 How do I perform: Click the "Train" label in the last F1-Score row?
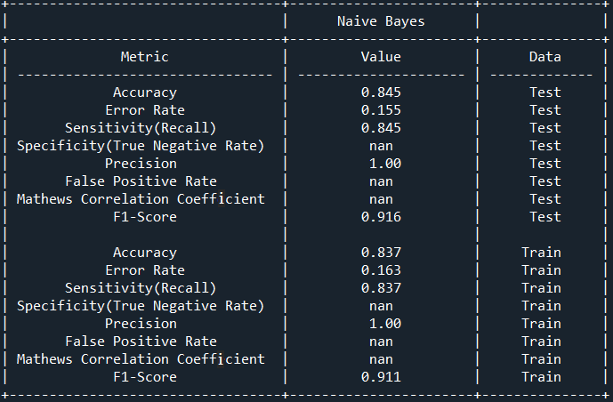click(x=541, y=377)
